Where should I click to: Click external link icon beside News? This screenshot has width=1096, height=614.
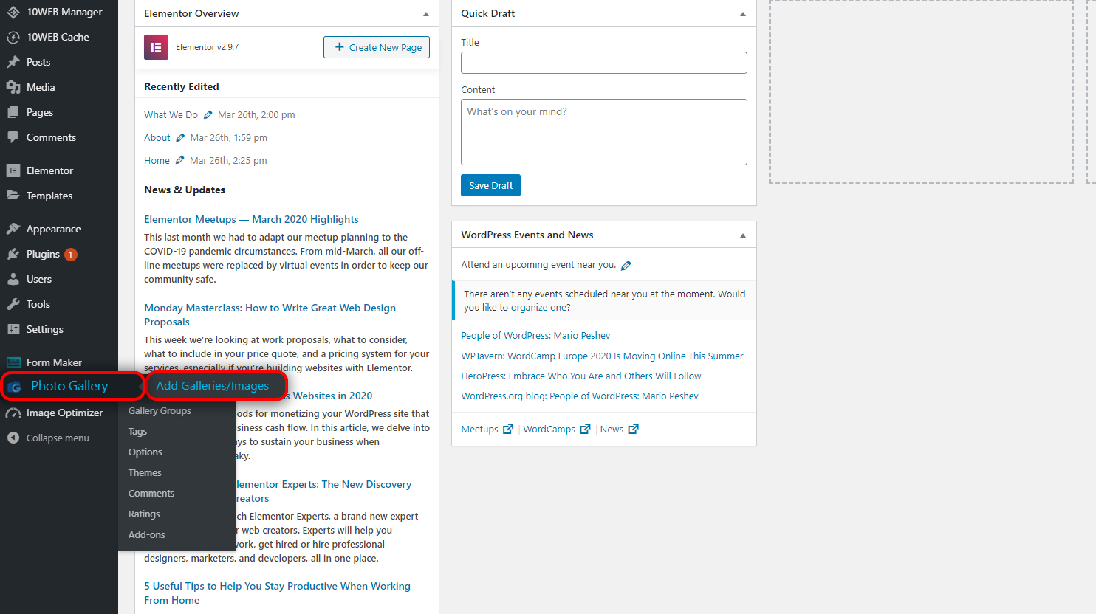tap(633, 429)
